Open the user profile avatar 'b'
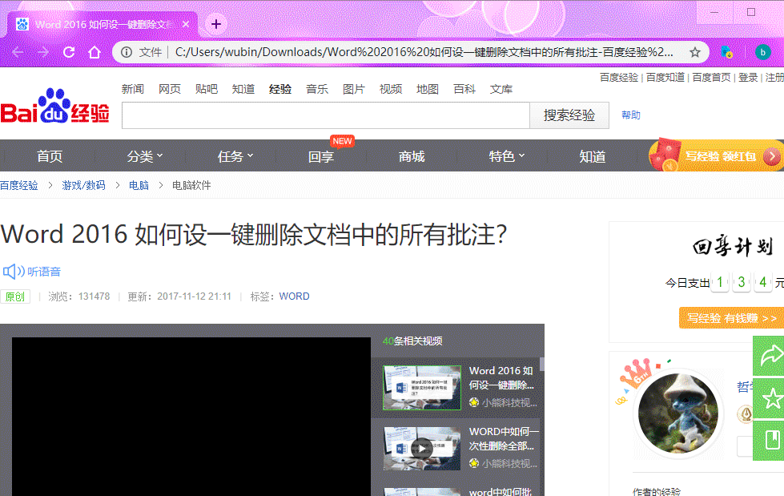Screen dimensions: 784x496 [x=762, y=52]
